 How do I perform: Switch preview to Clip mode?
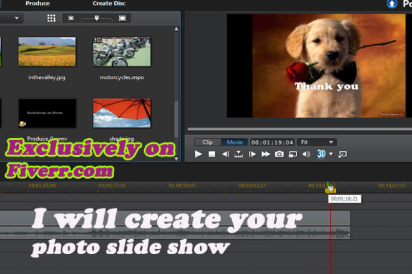click(x=208, y=142)
